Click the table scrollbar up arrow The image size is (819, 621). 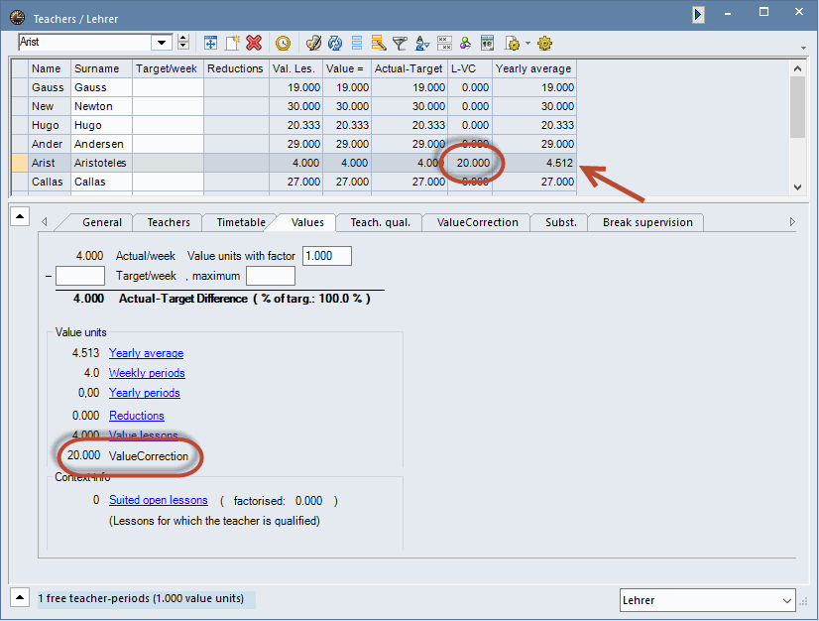(797, 68)
